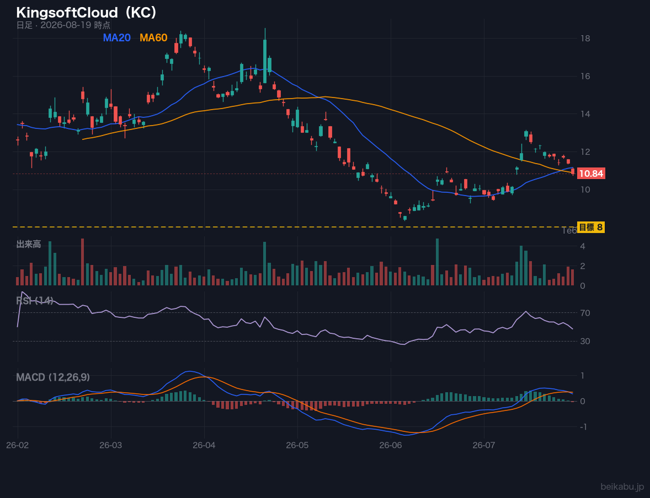Click the 12 price axis label

point(585,152)
